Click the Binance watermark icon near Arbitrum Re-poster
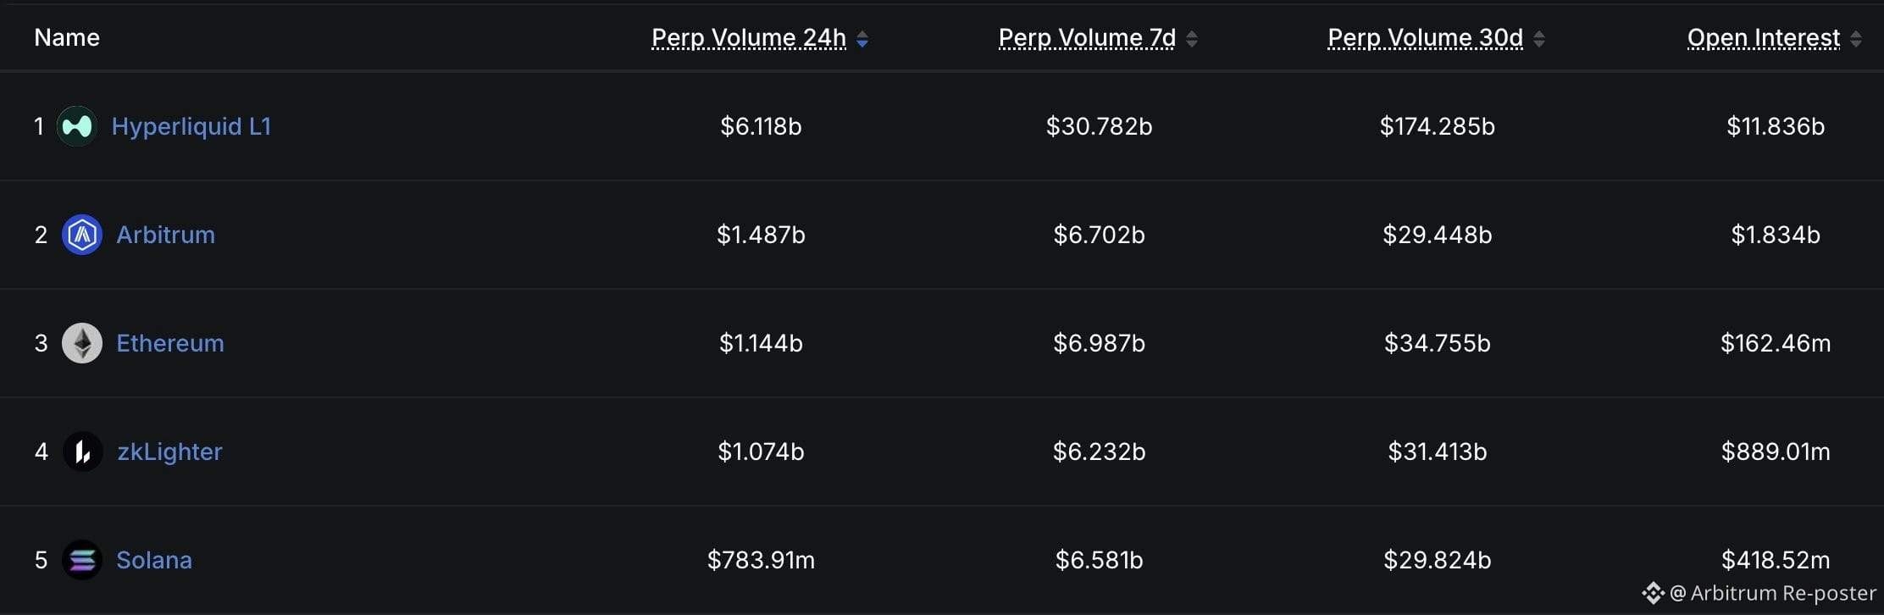1884x615 pixels. click(1653, 593)
